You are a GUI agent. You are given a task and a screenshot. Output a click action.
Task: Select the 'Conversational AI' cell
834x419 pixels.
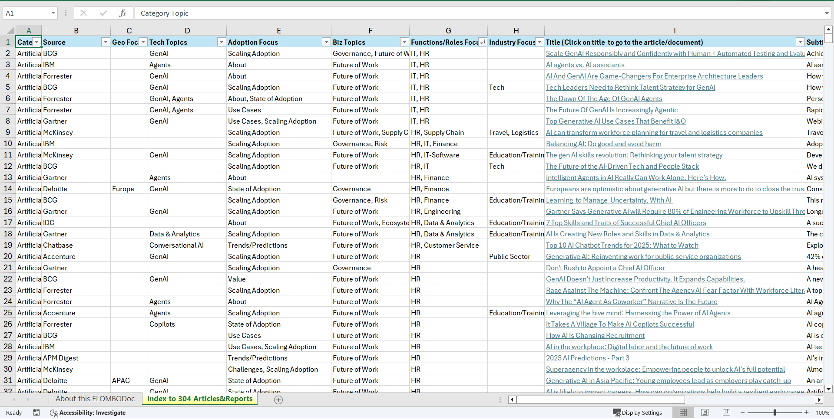(x=187, y=246)
